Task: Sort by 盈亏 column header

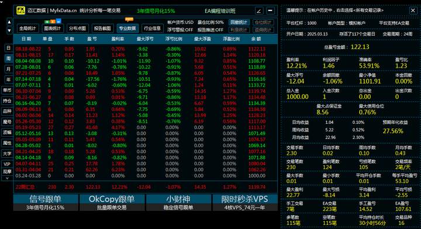Action: [x=92, y=39]
